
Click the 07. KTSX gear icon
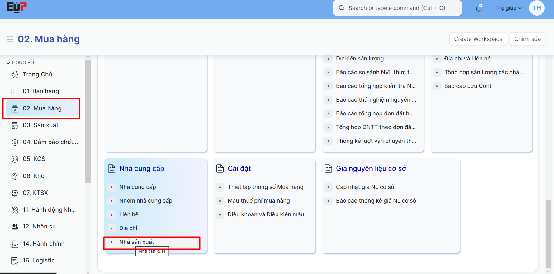tap(15, 193)
